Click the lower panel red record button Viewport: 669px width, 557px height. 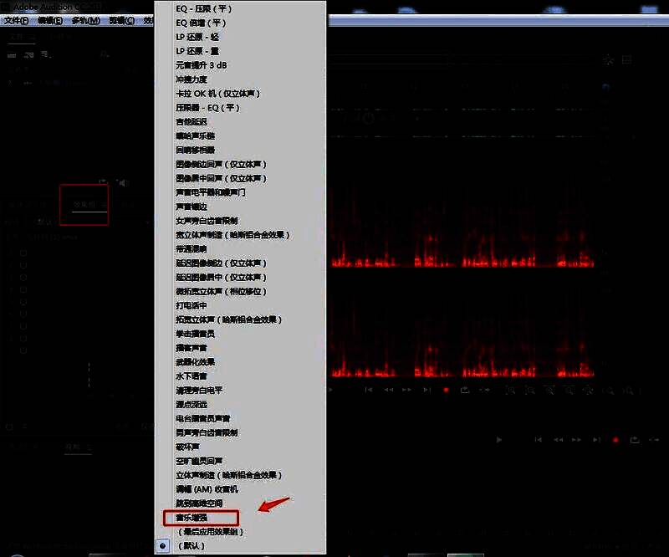click(x=615, y=440)
